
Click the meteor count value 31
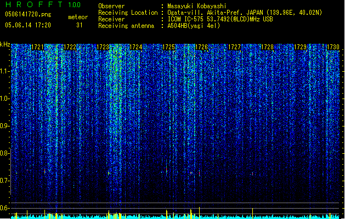click(80, 25)
